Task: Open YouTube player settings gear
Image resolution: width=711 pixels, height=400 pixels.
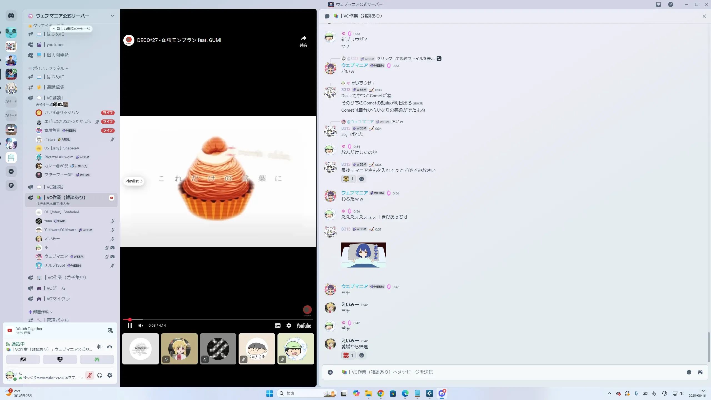Action: point(289,326)
